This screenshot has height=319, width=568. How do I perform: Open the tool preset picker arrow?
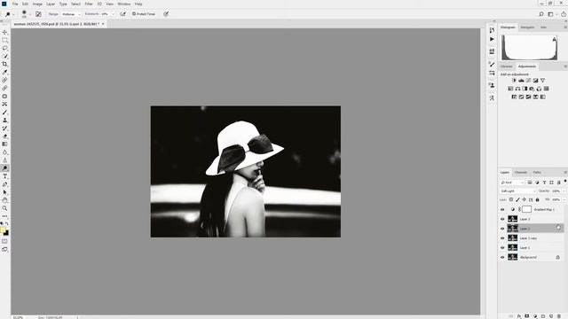13,14
